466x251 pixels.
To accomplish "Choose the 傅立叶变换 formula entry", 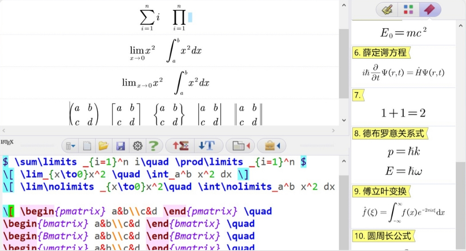I will click(381, 191).
